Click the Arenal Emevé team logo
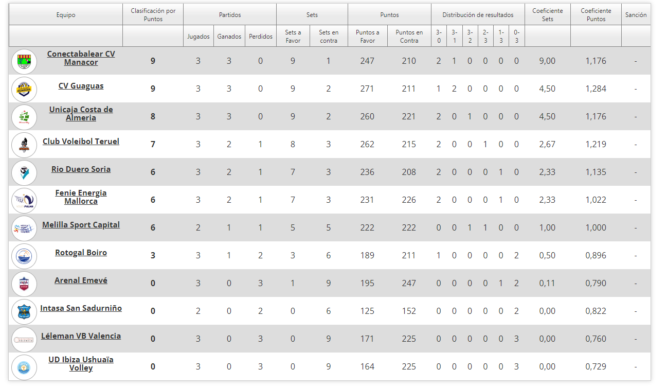This screenshot has width=667, height=387. pos(24,284)
